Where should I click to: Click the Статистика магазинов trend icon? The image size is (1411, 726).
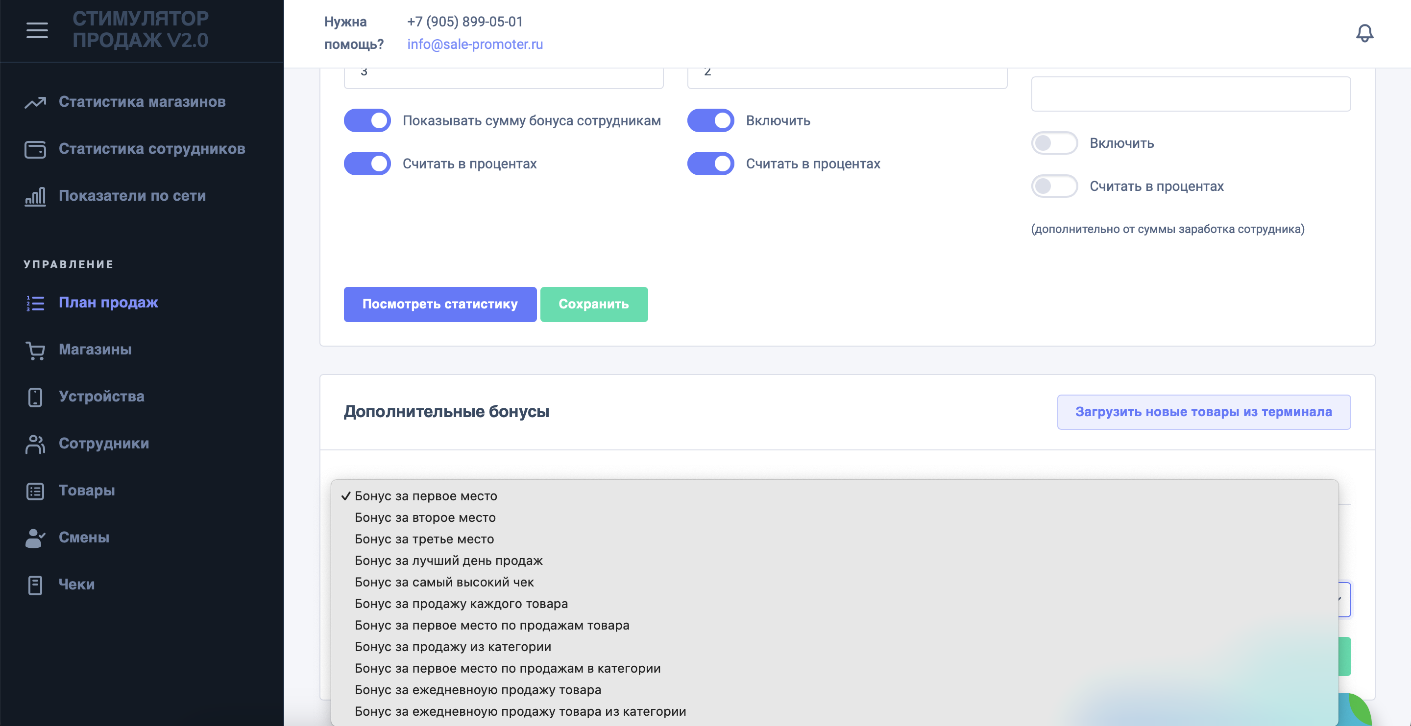point(35,102)
